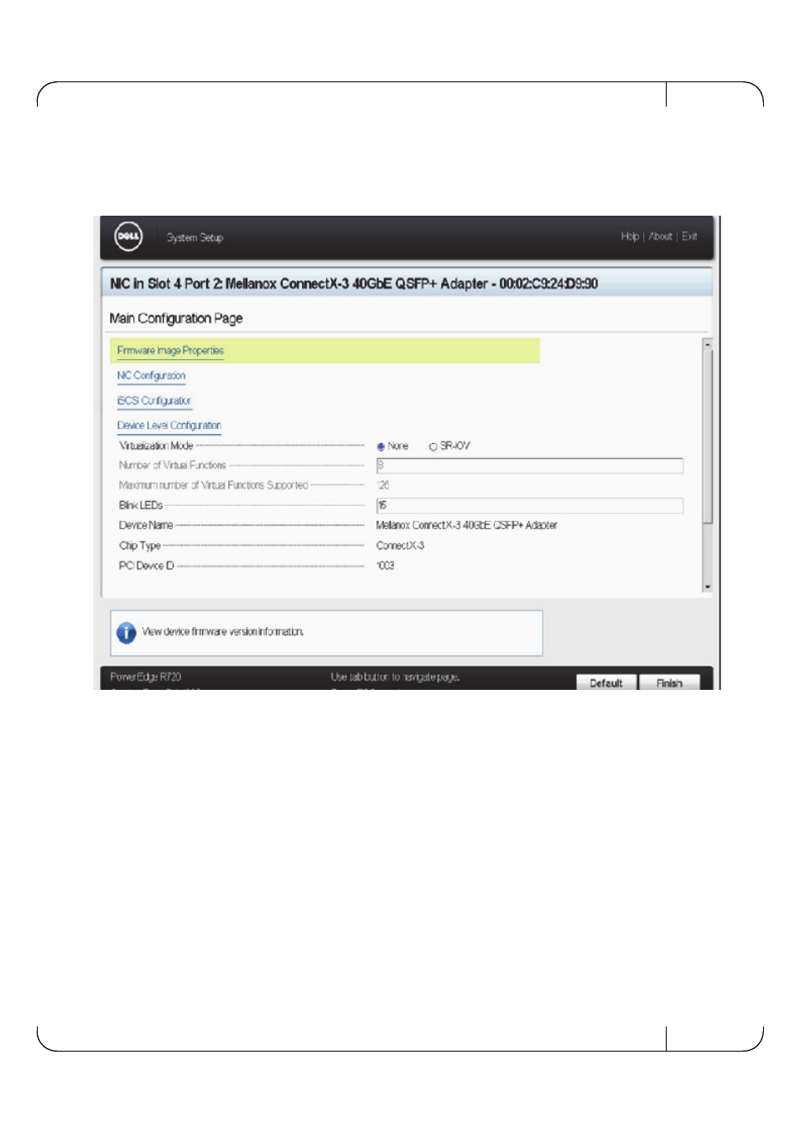
Task: Click the System Setup title text
Action: [195, 238]
